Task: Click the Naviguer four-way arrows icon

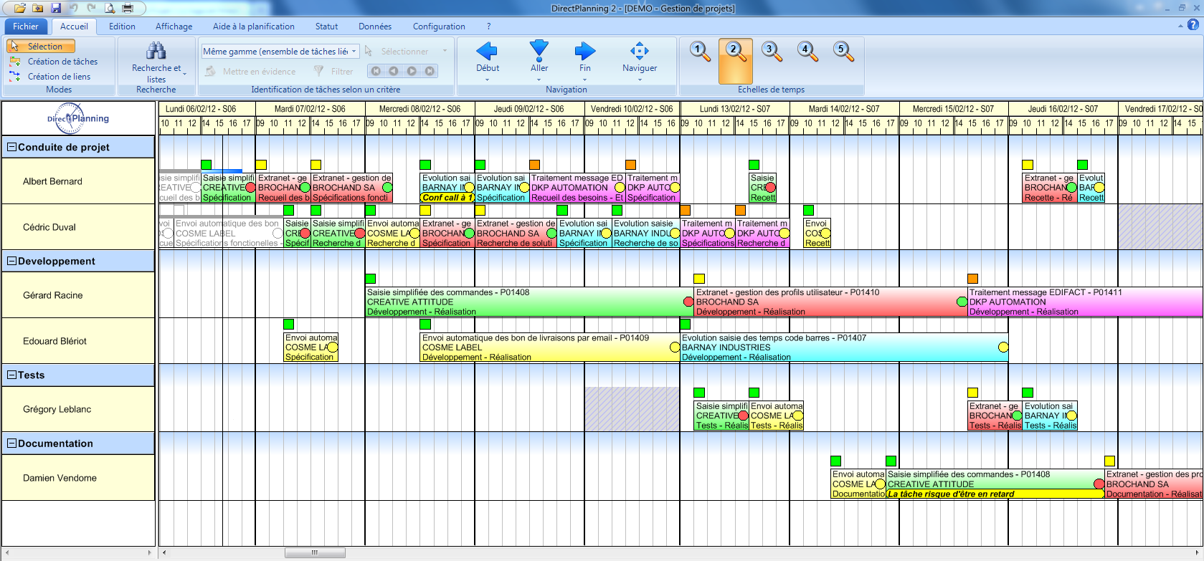Action: pos(639,51)
